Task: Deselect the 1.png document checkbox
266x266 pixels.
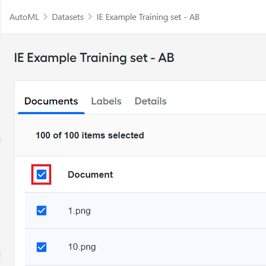Action: (42, 211)
